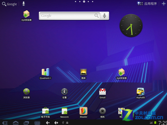
Task: Tap the USB notification icon
Action: (63, 123)
